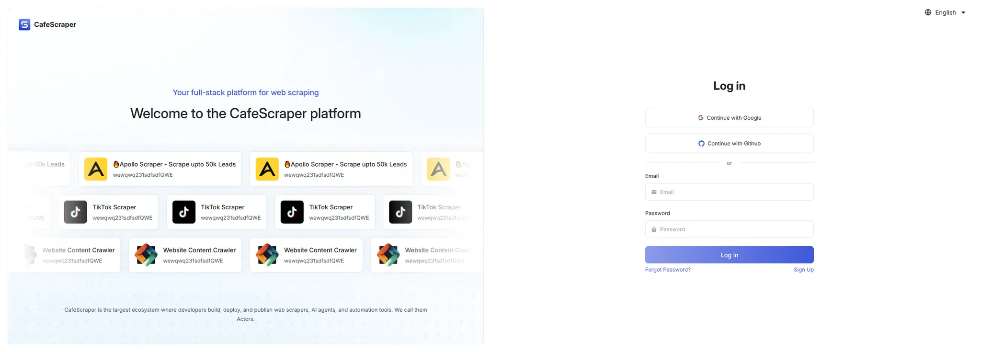Click 'Welcome to the CafeScraper platform' heading
981x352 pixels.
click(246, 114)
